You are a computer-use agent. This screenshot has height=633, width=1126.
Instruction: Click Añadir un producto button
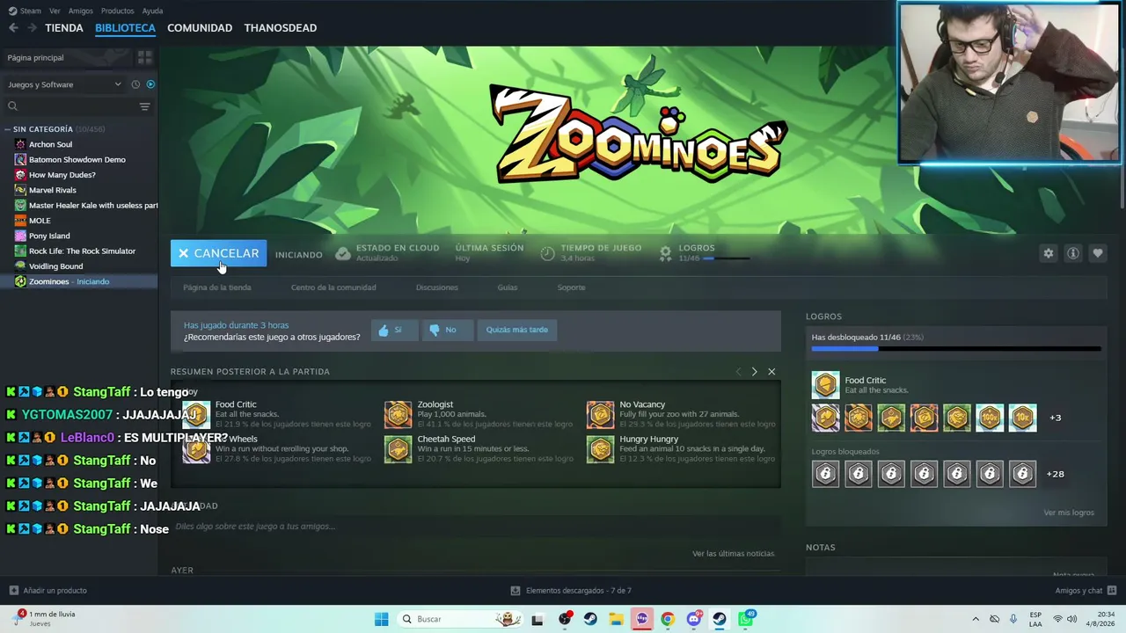(x=48, y=591)
